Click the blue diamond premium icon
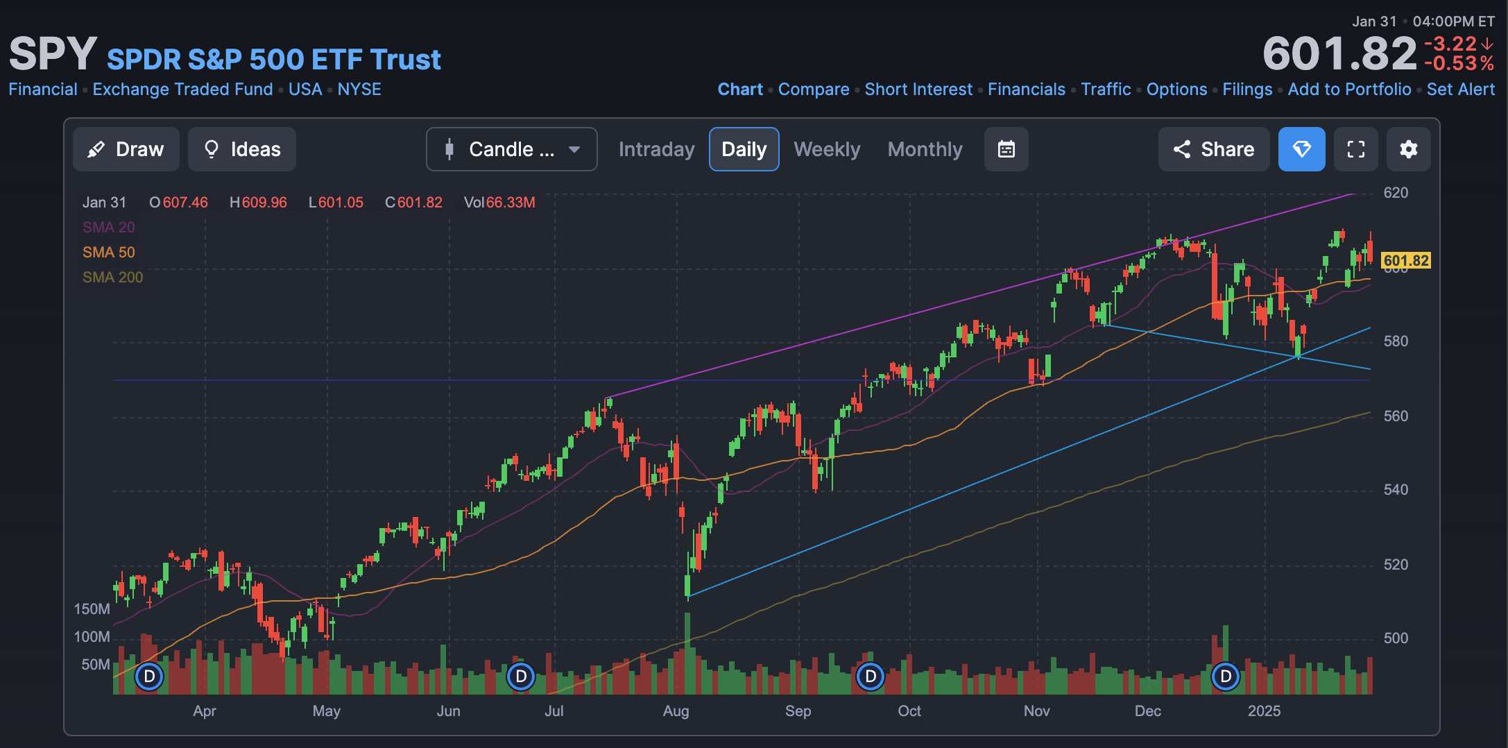 [1301, 149]
